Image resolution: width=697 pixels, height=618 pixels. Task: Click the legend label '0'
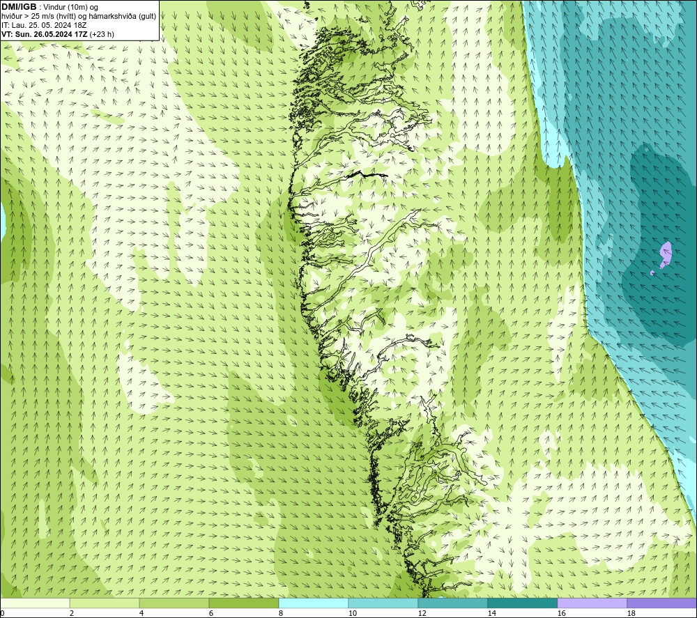2,614
